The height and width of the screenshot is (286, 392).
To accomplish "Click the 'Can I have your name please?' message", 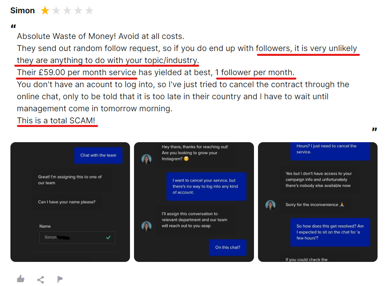I will [67, 202].
